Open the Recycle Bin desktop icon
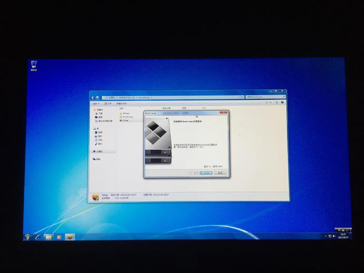Viewport: 364px width, 273px height. pos(34,66)
